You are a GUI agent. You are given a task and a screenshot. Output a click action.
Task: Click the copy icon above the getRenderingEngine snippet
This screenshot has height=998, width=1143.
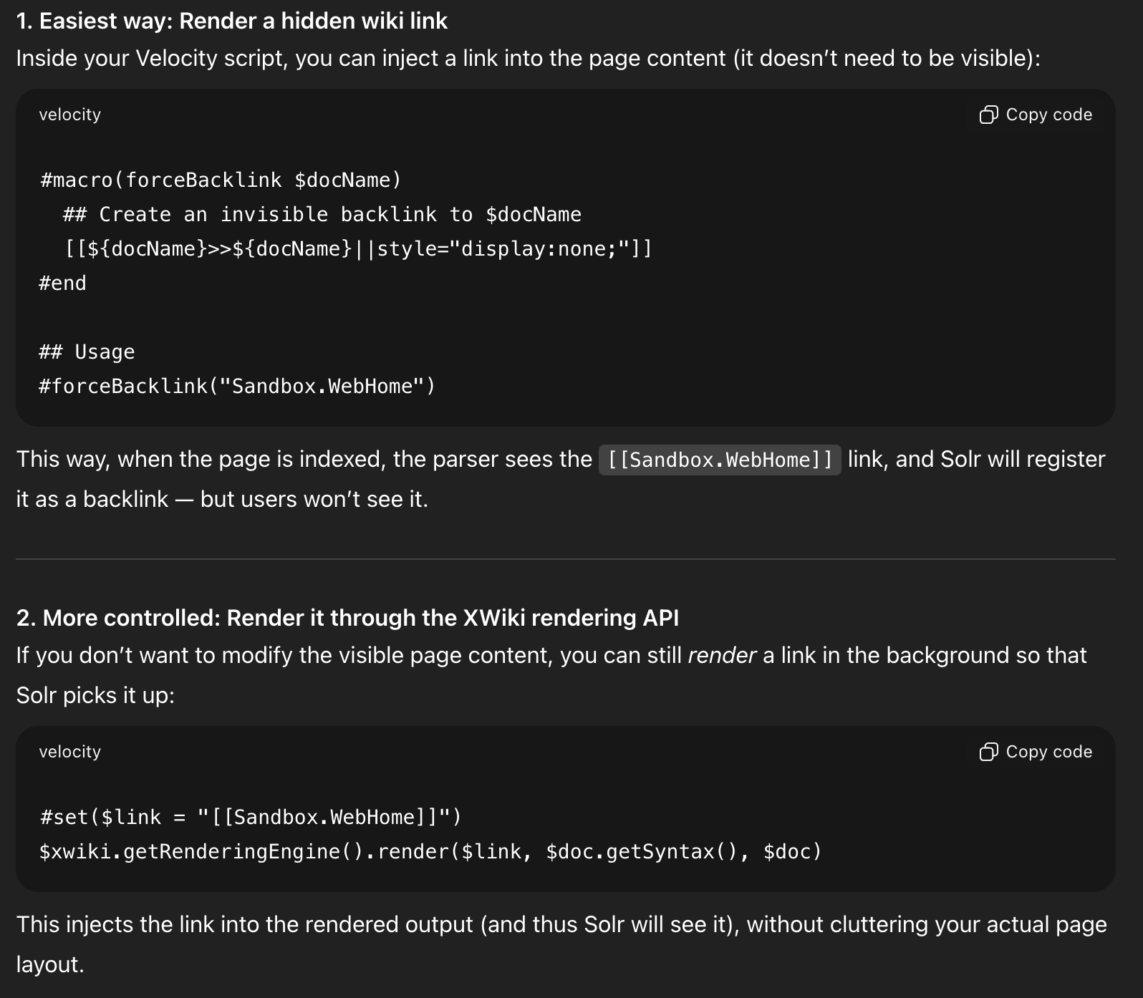[x=988, y=752]
